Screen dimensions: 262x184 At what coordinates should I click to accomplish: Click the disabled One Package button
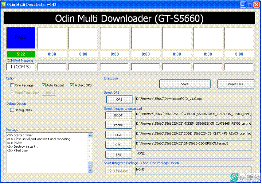(119, 170)
